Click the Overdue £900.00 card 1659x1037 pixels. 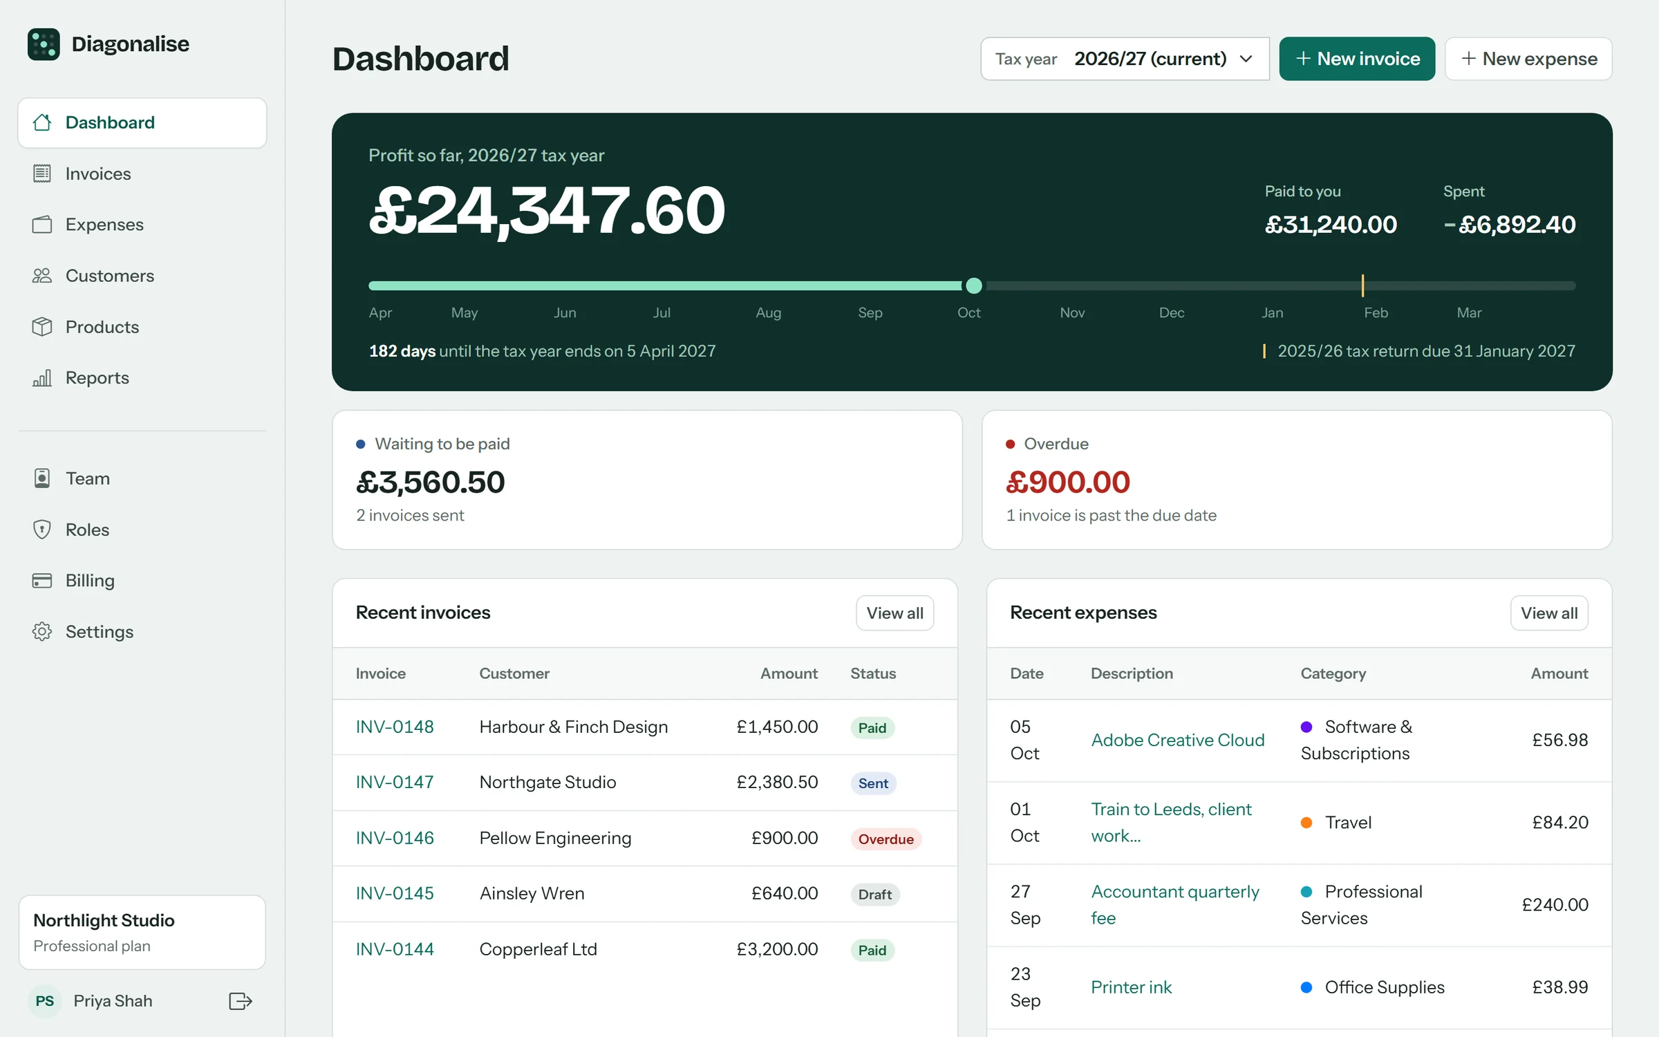coord(1297,480)
